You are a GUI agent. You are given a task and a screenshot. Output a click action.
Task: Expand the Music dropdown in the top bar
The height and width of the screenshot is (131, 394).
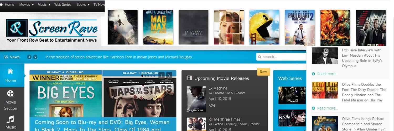click(x=44, y=4)
